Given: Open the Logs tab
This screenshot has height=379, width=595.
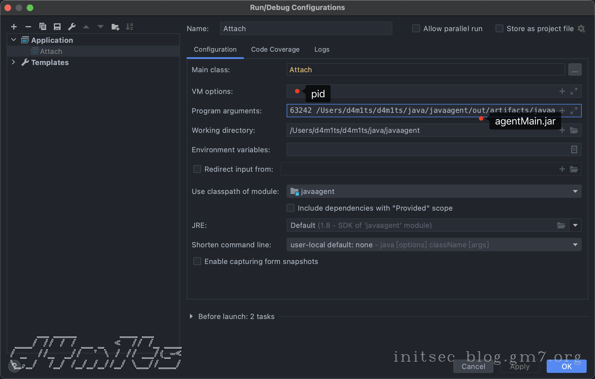Looking at the screenshot, I should click(x=322, y=49).
